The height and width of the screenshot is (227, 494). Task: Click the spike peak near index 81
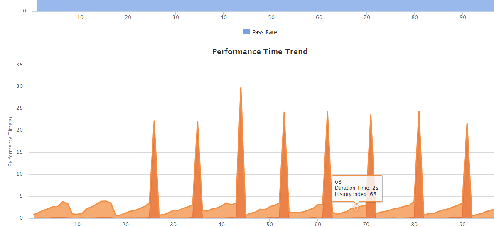coord(419,111)
